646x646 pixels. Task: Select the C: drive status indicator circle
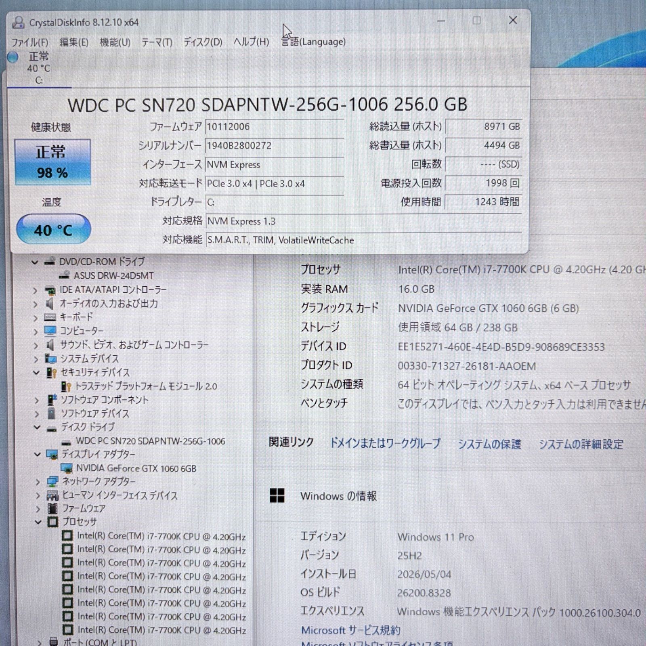pos(13,57)
